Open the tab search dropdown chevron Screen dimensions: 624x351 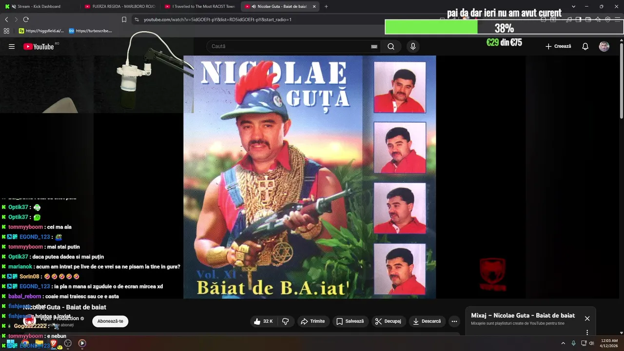click(x=573, y=6)
